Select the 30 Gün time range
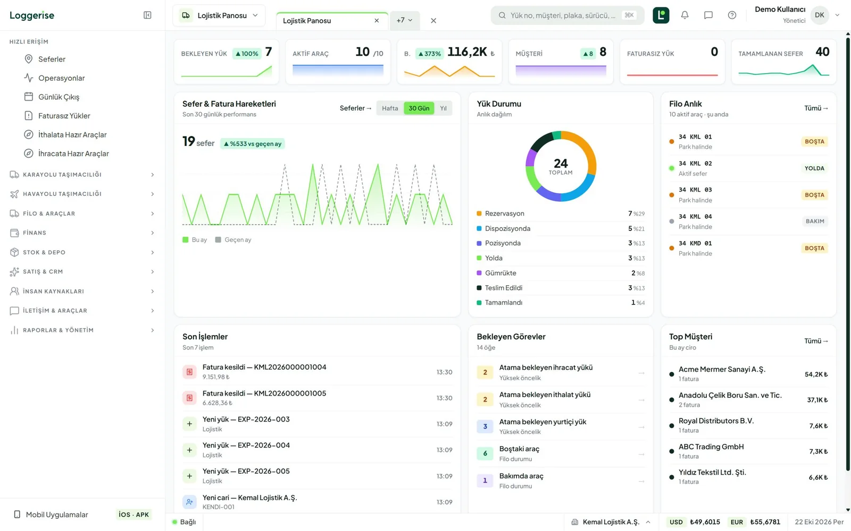The width and height of the screenshot is (851, 531). pyautogui.click(x=419, y=108)
